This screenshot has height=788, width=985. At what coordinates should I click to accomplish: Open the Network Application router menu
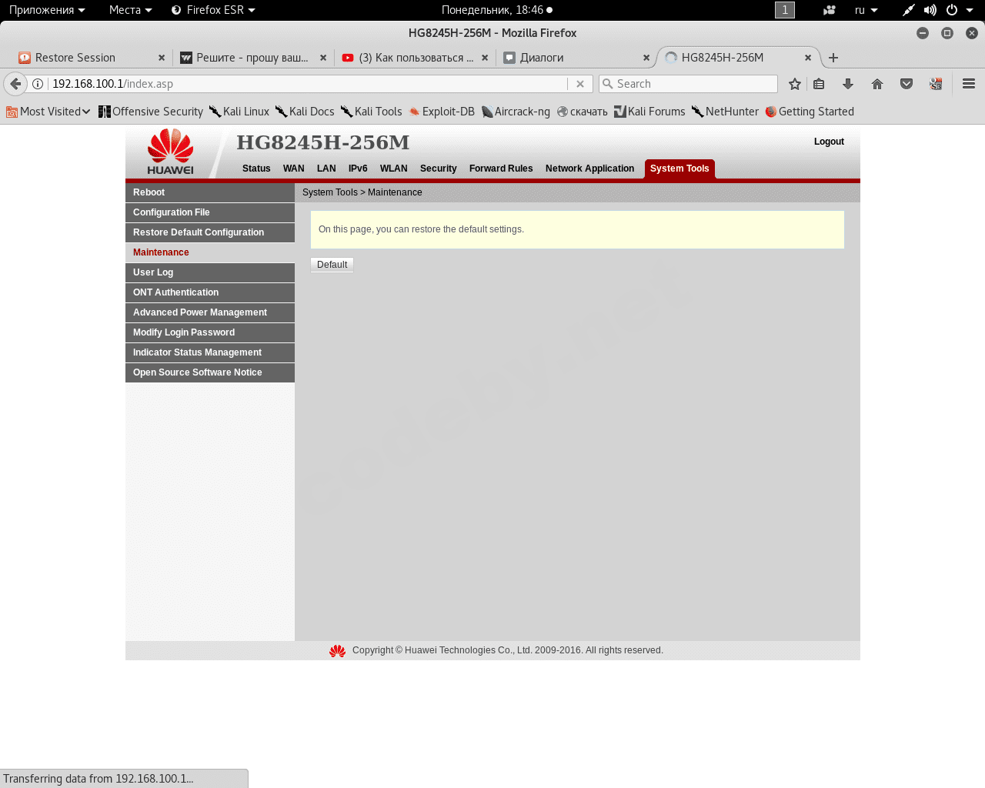click(589, 169)
